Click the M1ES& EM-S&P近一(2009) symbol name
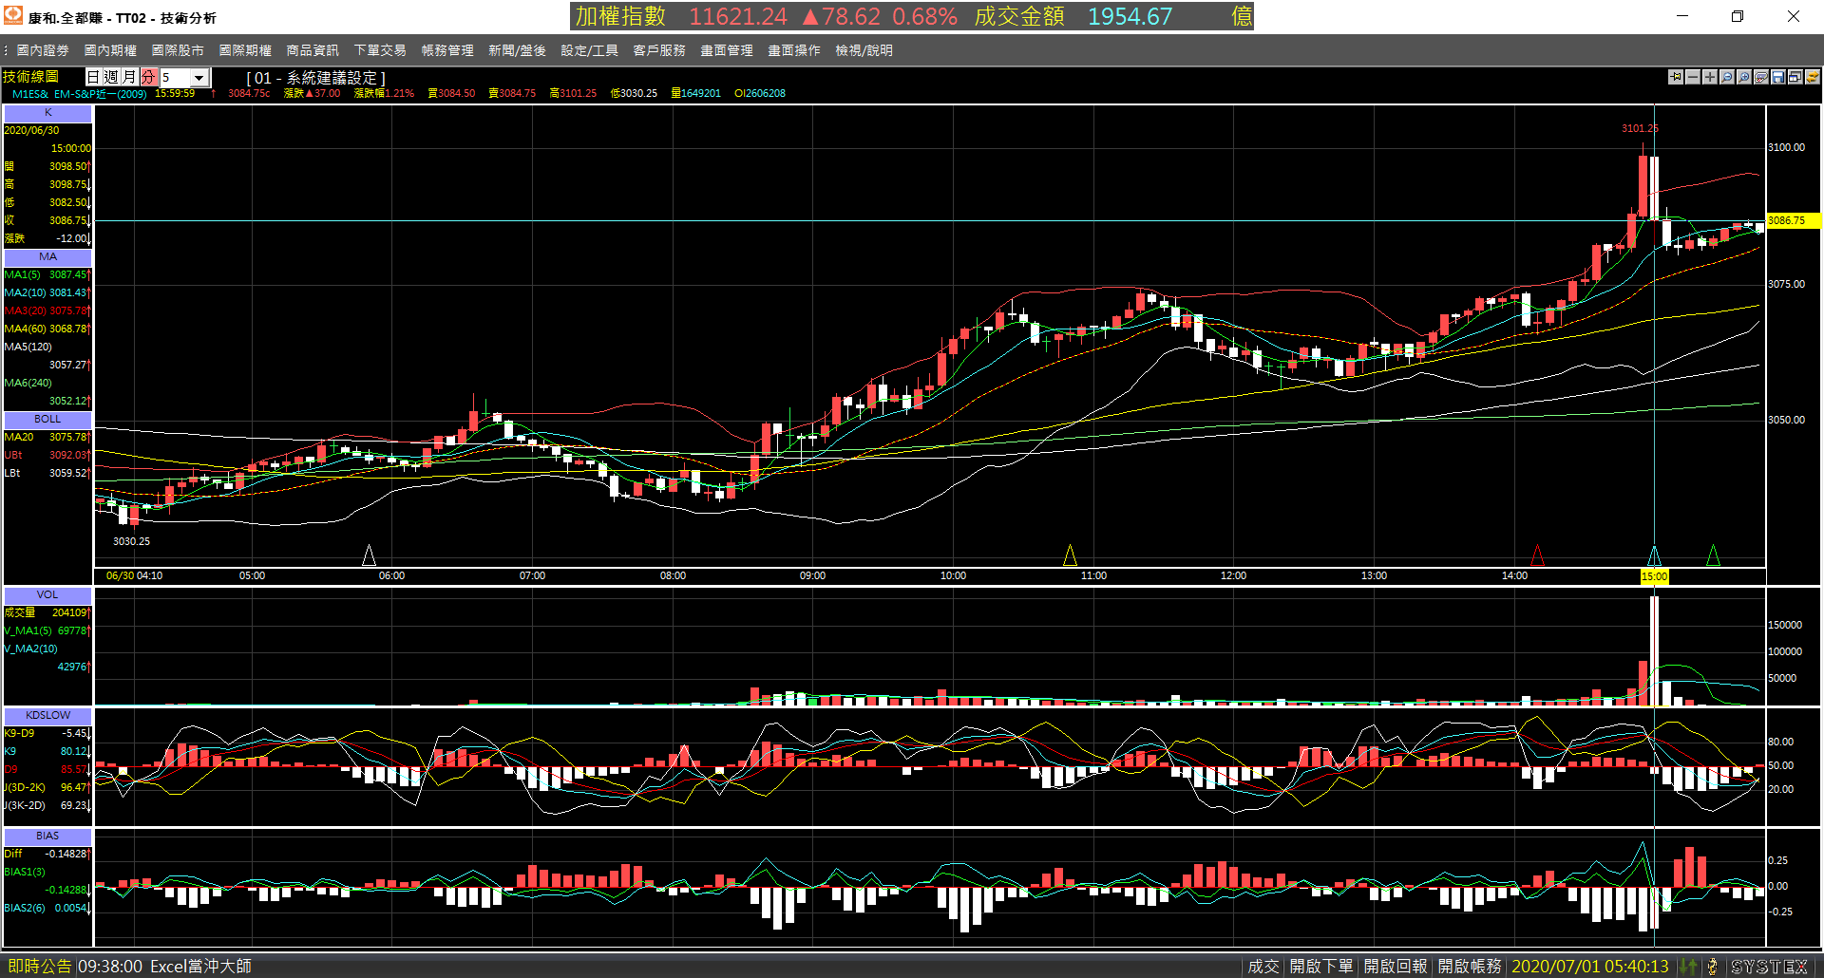The width and height of the screenshot is (1824, 978). pyautogui.click(x=80, y=94)
